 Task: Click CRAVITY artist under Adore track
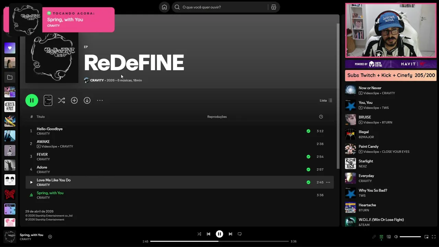point(43,172)
